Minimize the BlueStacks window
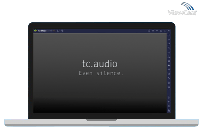The width and height of the screenshot is (201, 138). [157, 31]
